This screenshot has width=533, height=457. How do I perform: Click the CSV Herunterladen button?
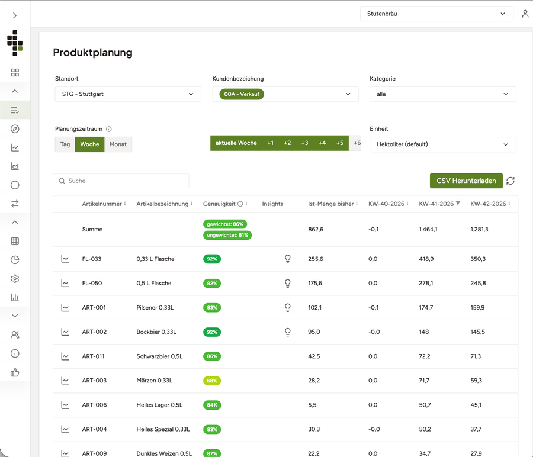466,181
